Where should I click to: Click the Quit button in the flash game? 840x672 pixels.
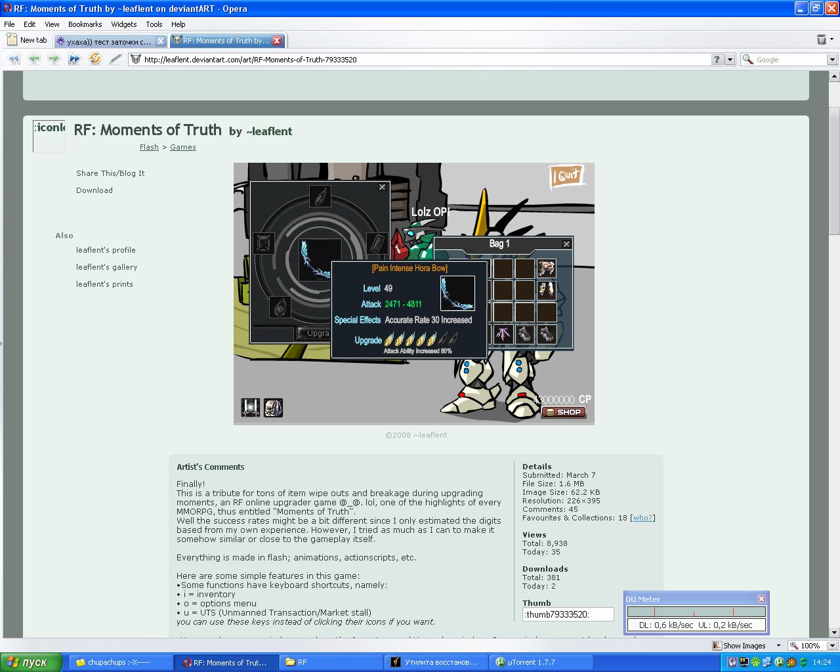(x=567, y=175)
